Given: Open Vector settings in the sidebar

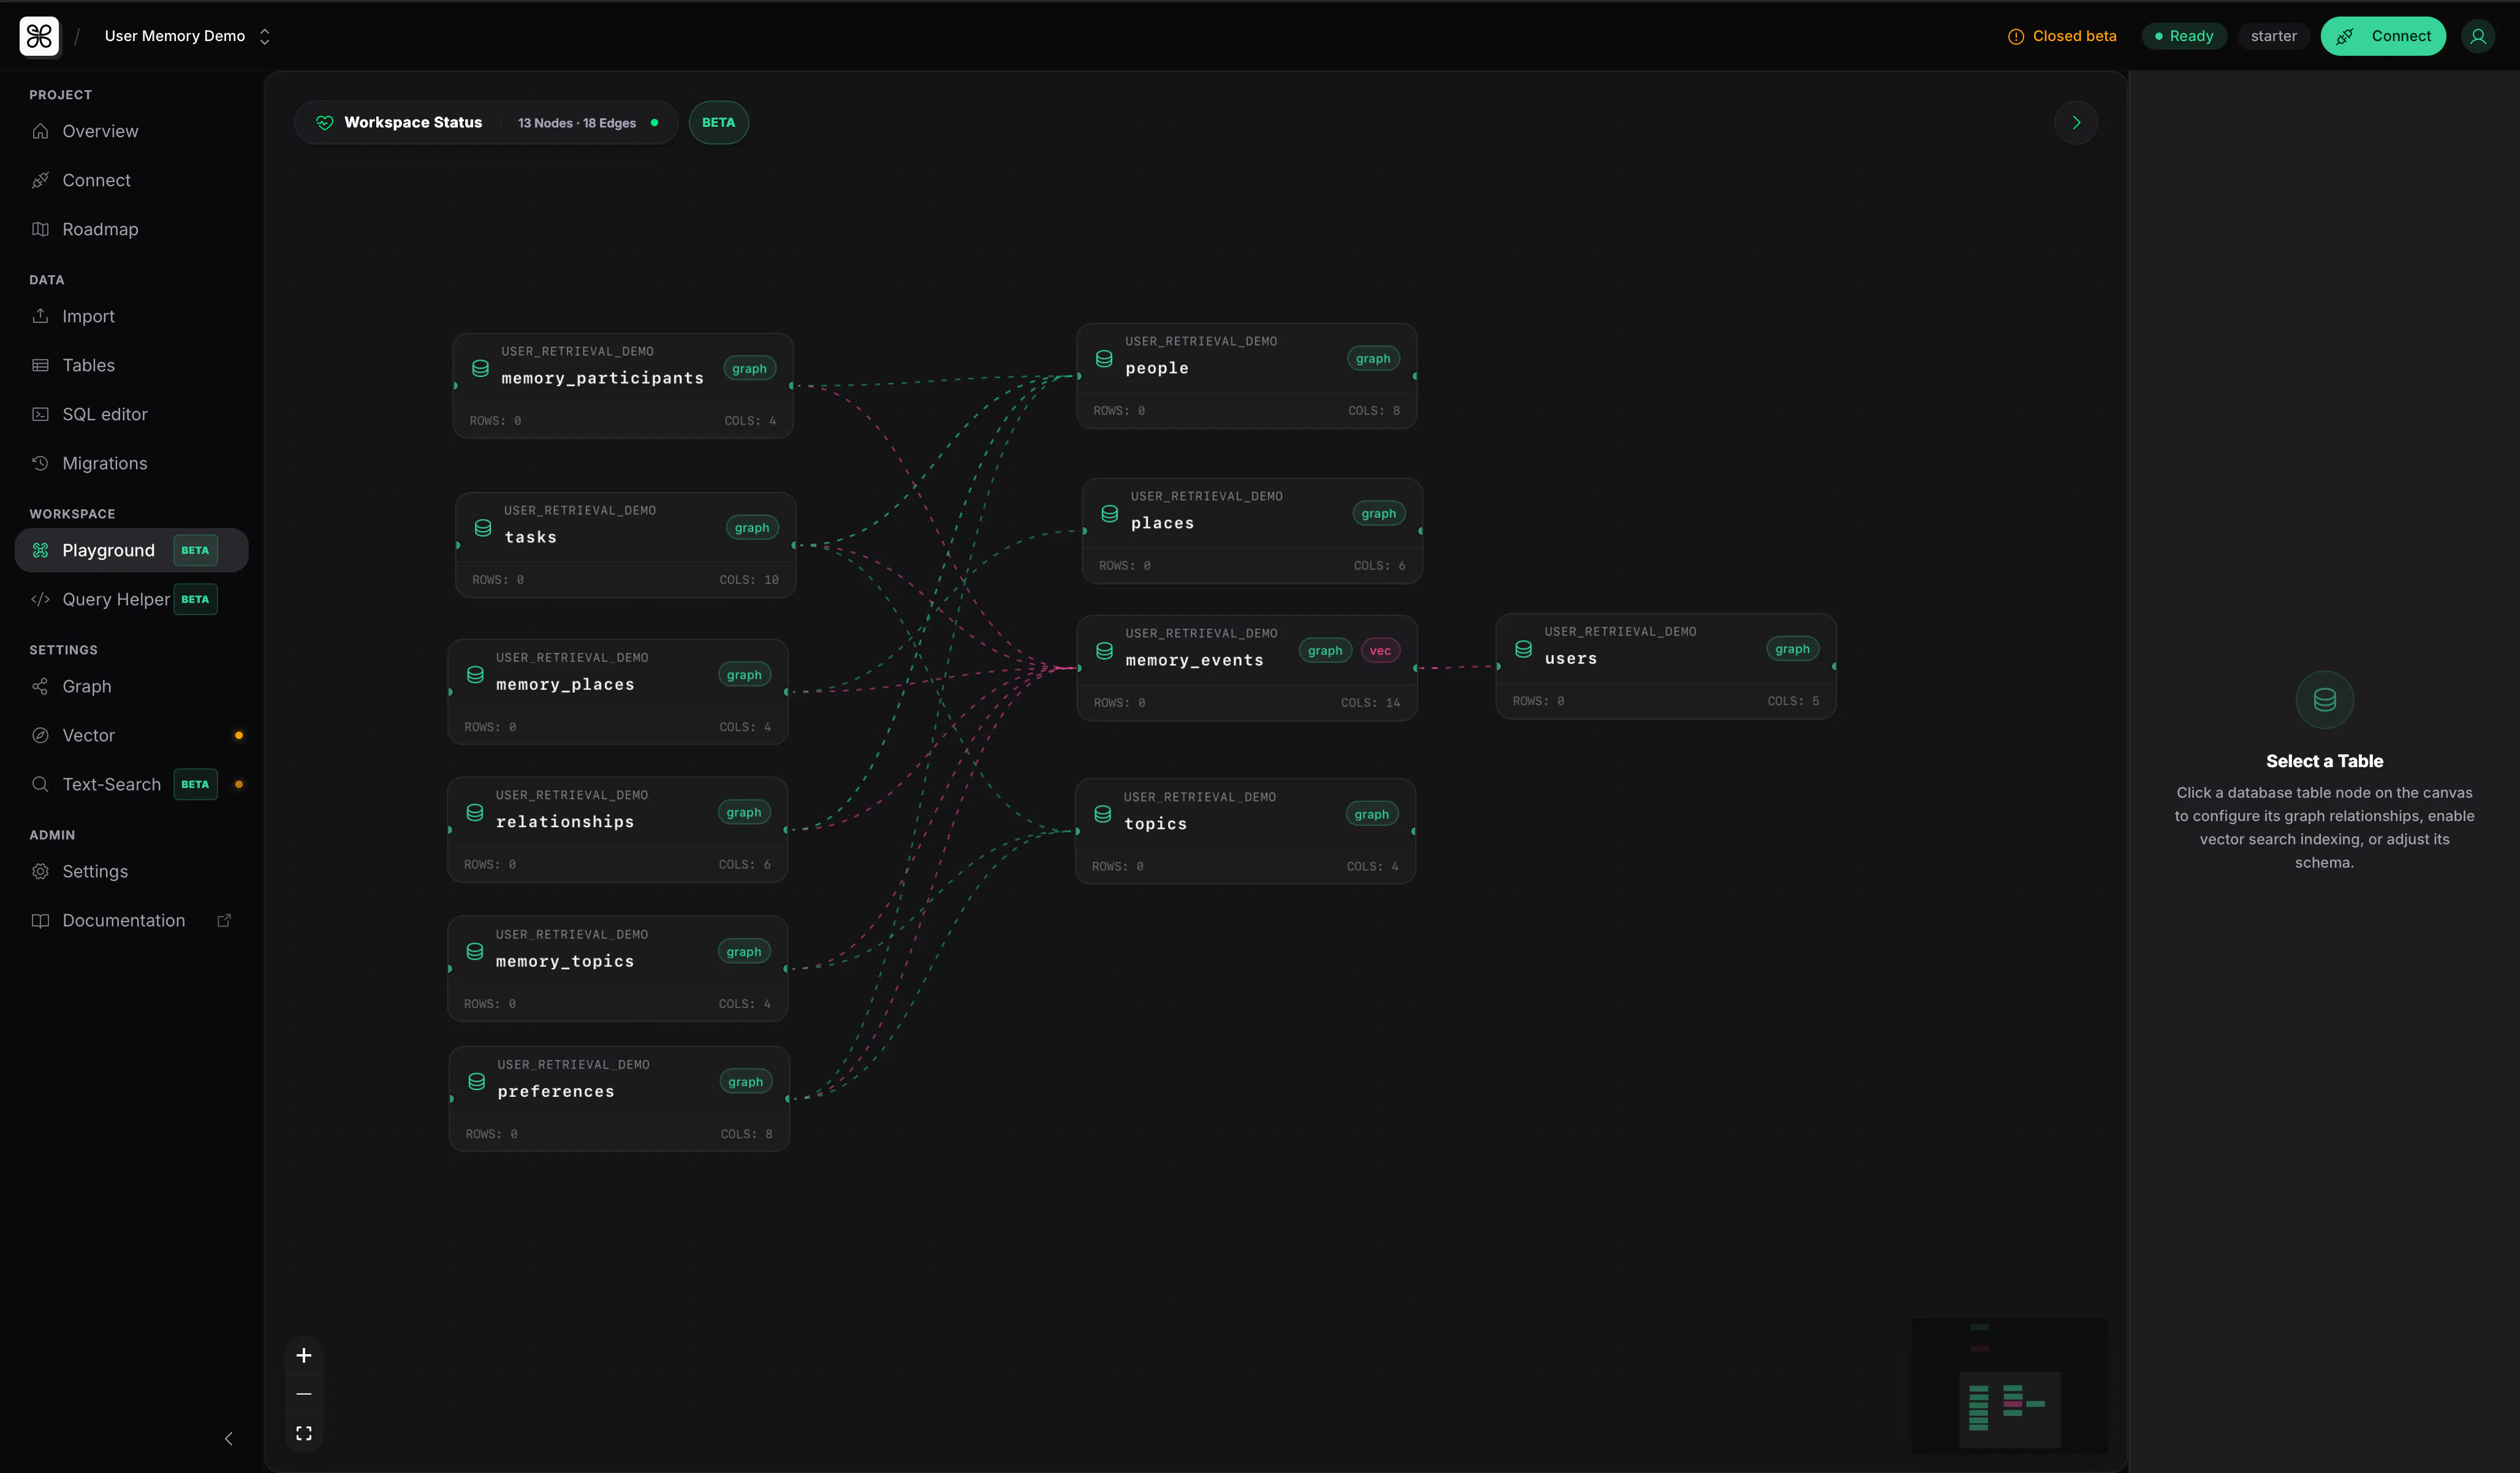Looking at the screenshot, I should click(132, 735).
